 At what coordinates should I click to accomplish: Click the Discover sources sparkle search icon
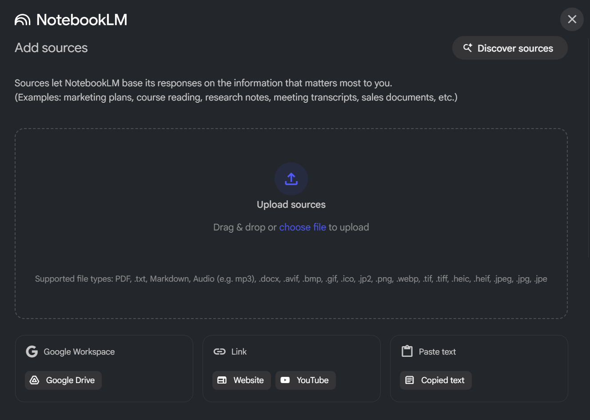tap(467, 48)
